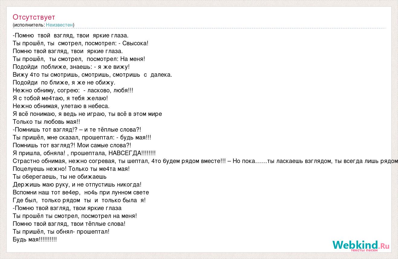Click the label text (исполнитель:
Screen dimensions: 398x259
pos(29,25)
